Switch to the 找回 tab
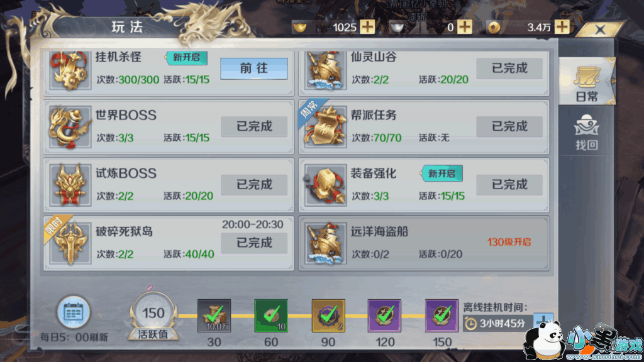 (x=587, y=132)
